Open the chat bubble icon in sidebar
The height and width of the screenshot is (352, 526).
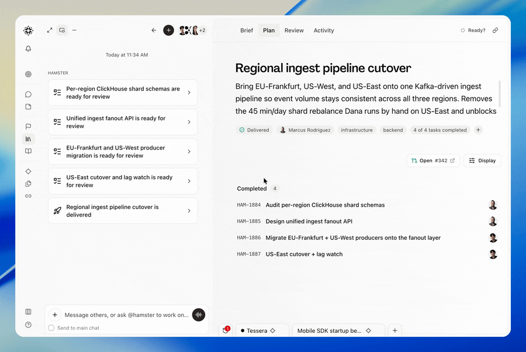[28, 95]
